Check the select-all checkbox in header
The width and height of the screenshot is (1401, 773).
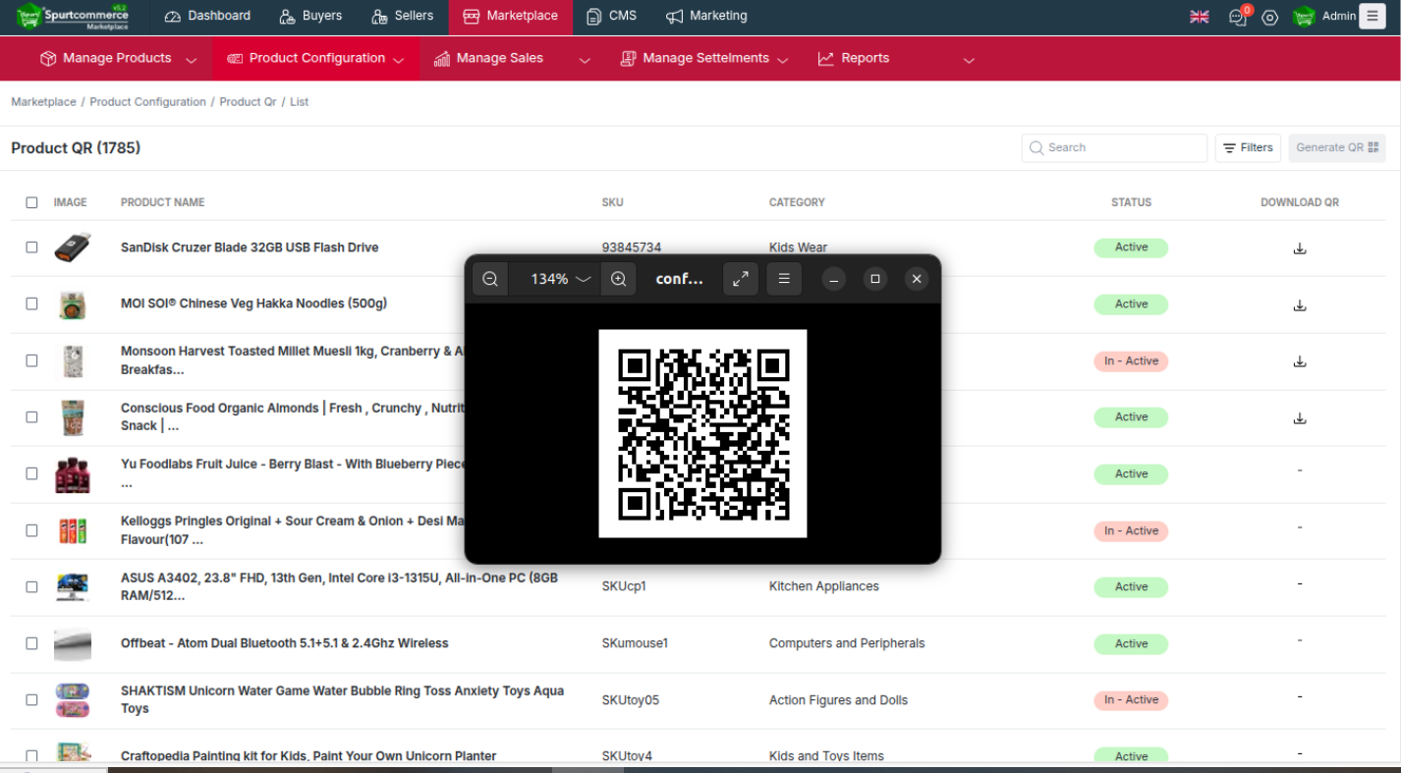tap(31, 202)
